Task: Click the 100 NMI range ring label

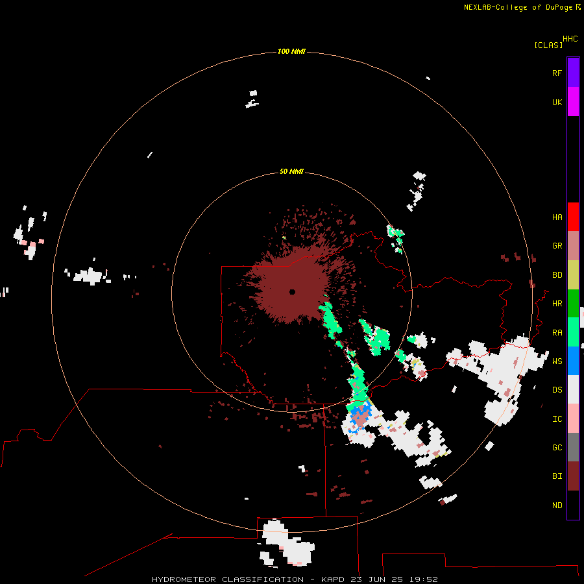Action: point(291,51)
